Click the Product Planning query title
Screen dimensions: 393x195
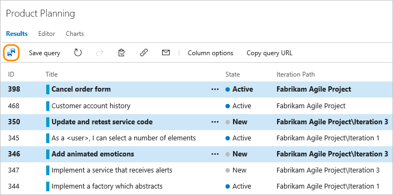pyautogui.click(x=40, y=13)
